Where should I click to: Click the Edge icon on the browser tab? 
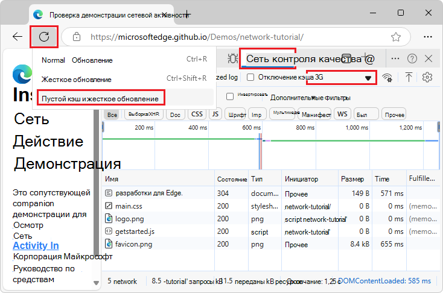[x=38, y=14]
